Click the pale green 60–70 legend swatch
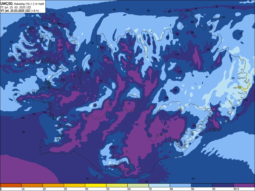The width and height of the screenshot is (255, 191). pos(138,185)
